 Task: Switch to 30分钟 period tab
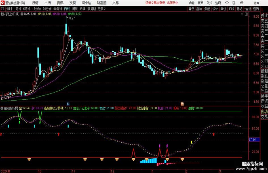tap(47, 9)
